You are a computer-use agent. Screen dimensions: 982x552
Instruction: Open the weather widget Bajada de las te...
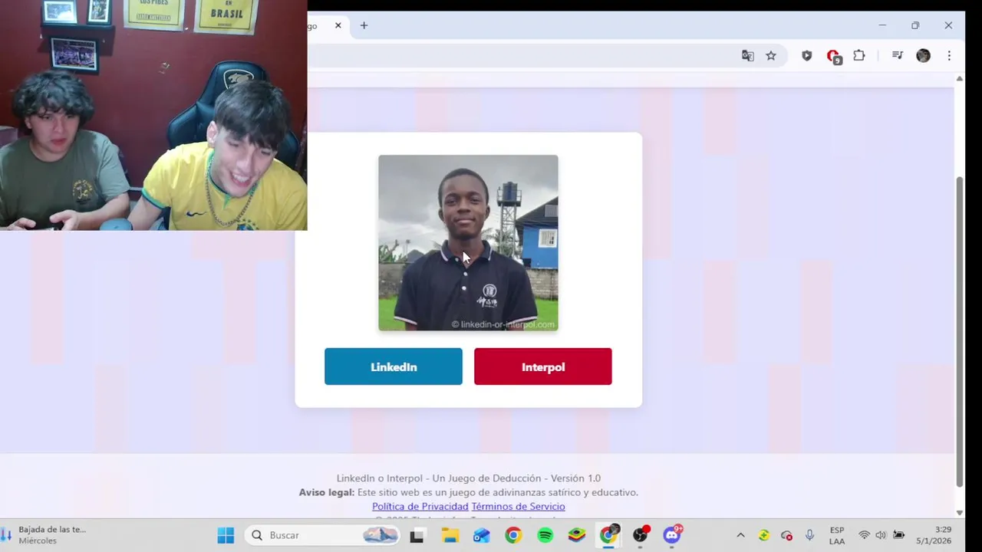click(x=44, y=535)
